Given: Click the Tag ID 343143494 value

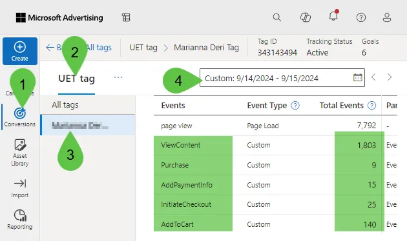Looking at the screenshot, I should pos(277,53).
